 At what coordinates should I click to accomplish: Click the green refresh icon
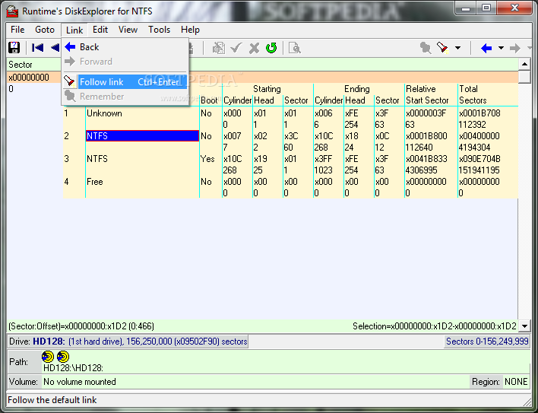271,48
